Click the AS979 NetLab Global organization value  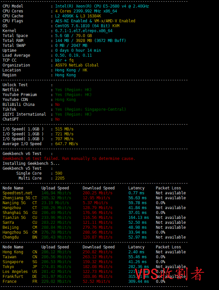tap(77, 65)
